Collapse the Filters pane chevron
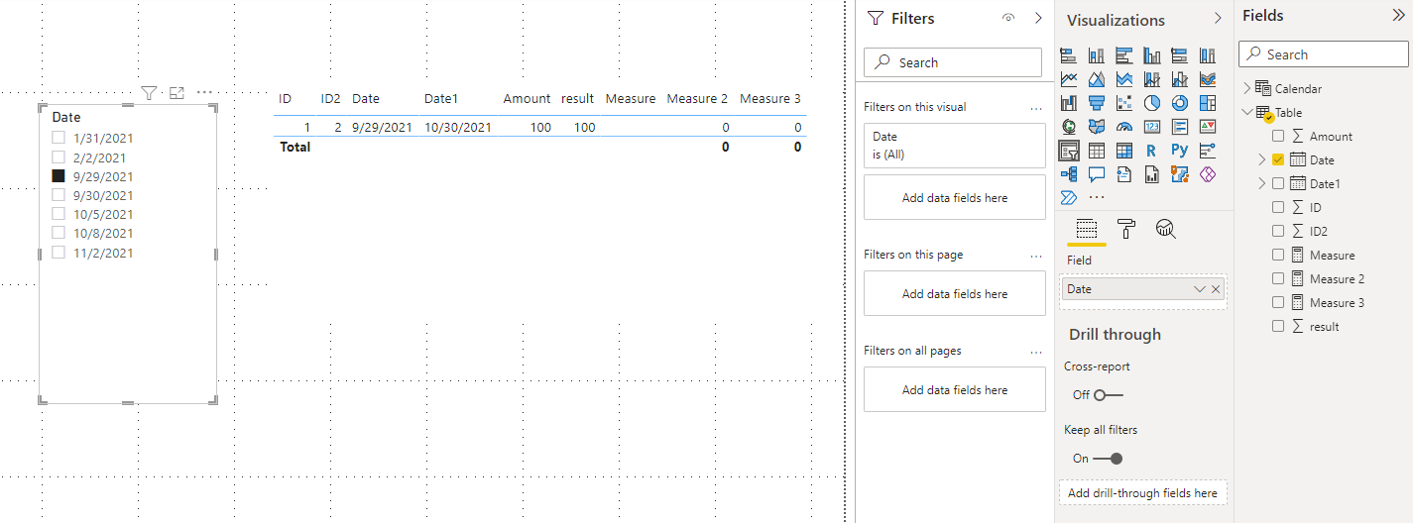Viewport: 1413px width, 523px height. 1038,18
